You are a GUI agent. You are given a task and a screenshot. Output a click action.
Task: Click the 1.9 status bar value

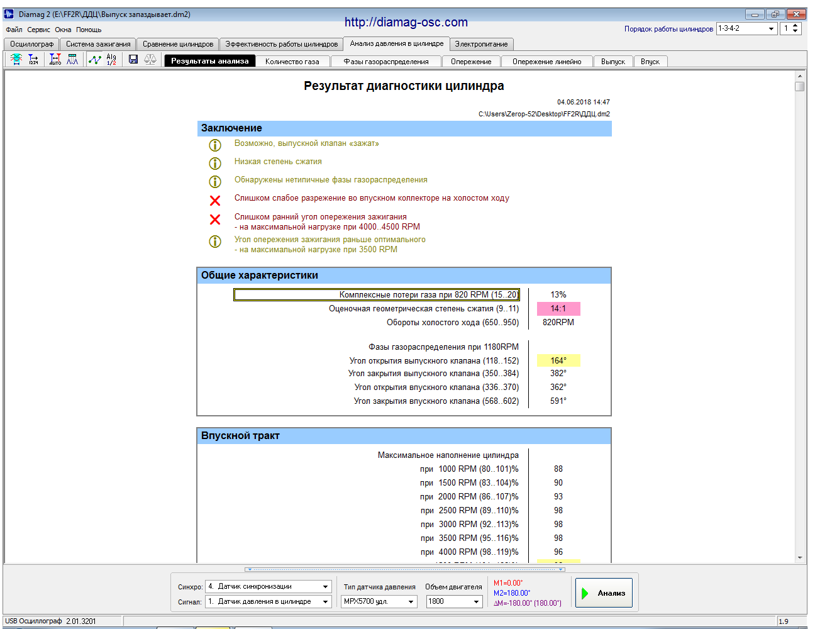point(784,621)
